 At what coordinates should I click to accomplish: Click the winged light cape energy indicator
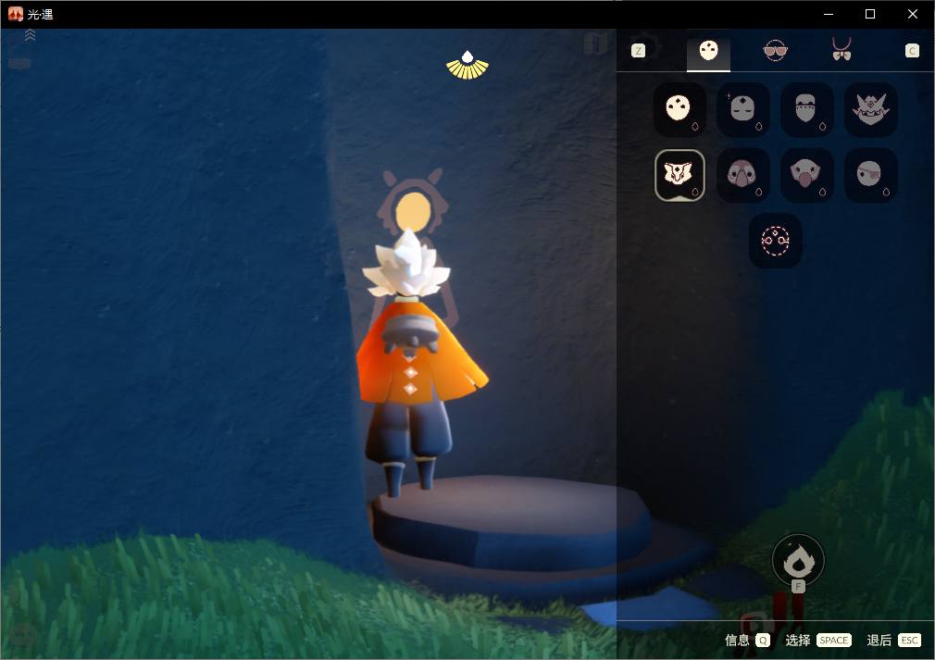tap(467, 65)
